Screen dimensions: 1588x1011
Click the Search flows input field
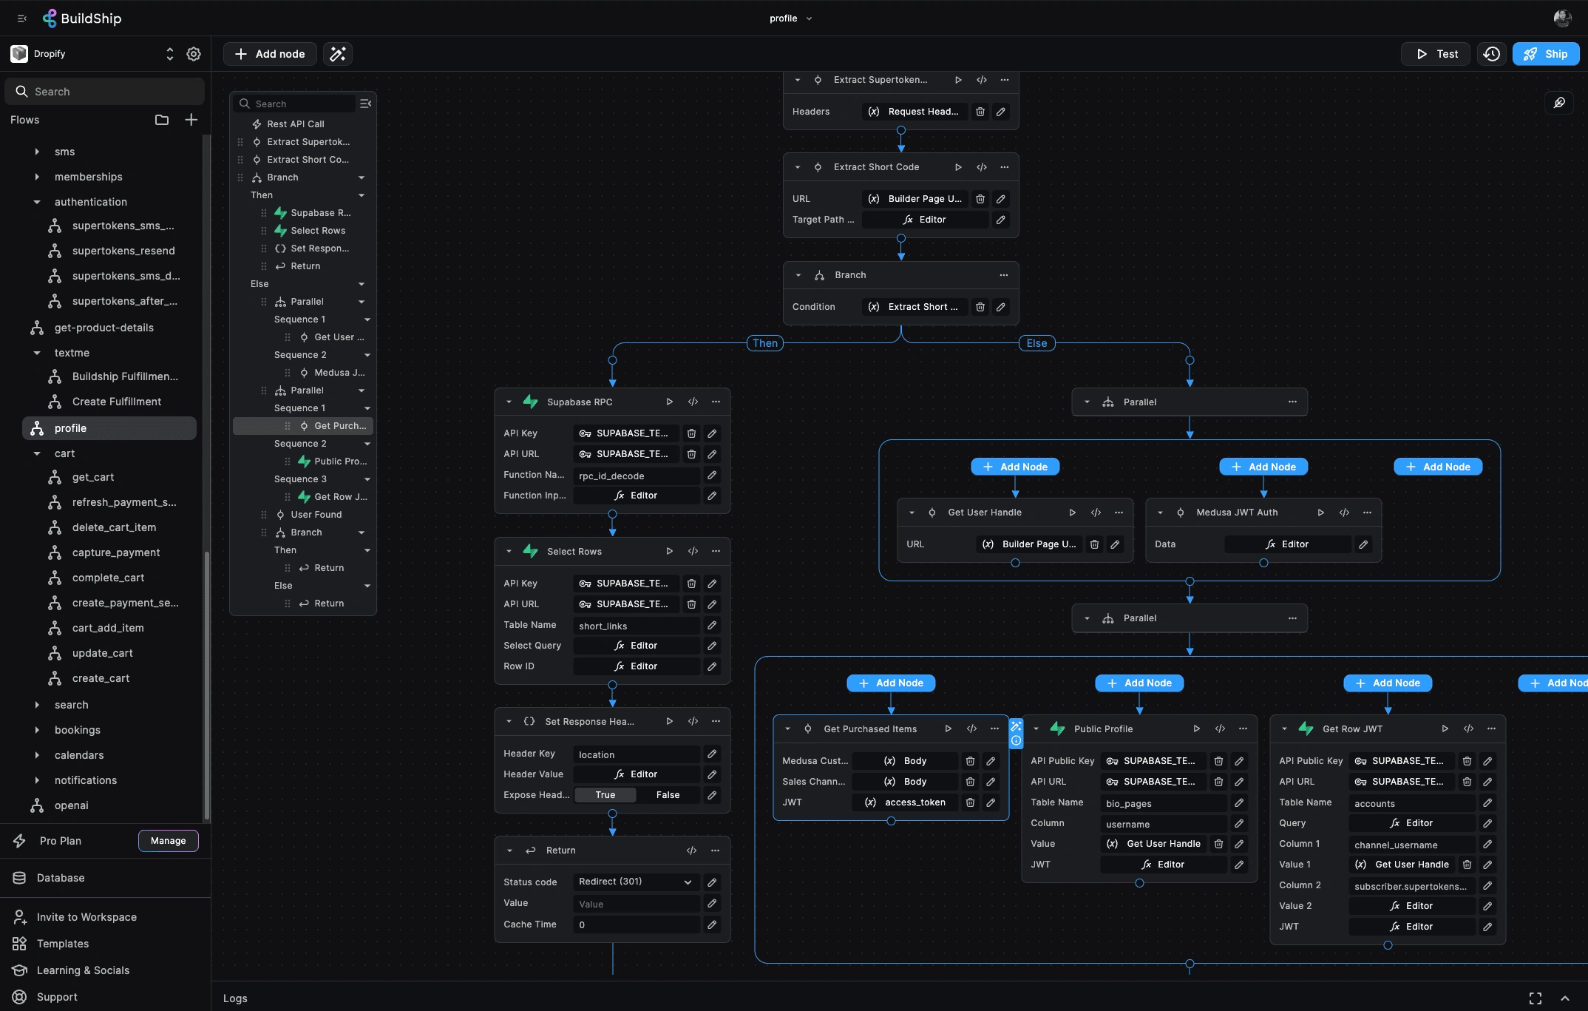point(104,92)
